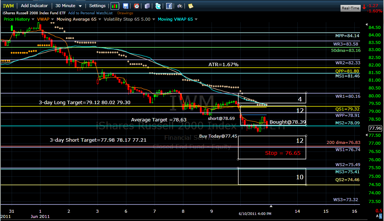Click the 'Bought@78.39' annotation

click(288, 122)
